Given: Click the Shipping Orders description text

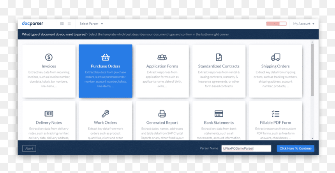Looking at the screenshot, I should (x=275, y=79).
